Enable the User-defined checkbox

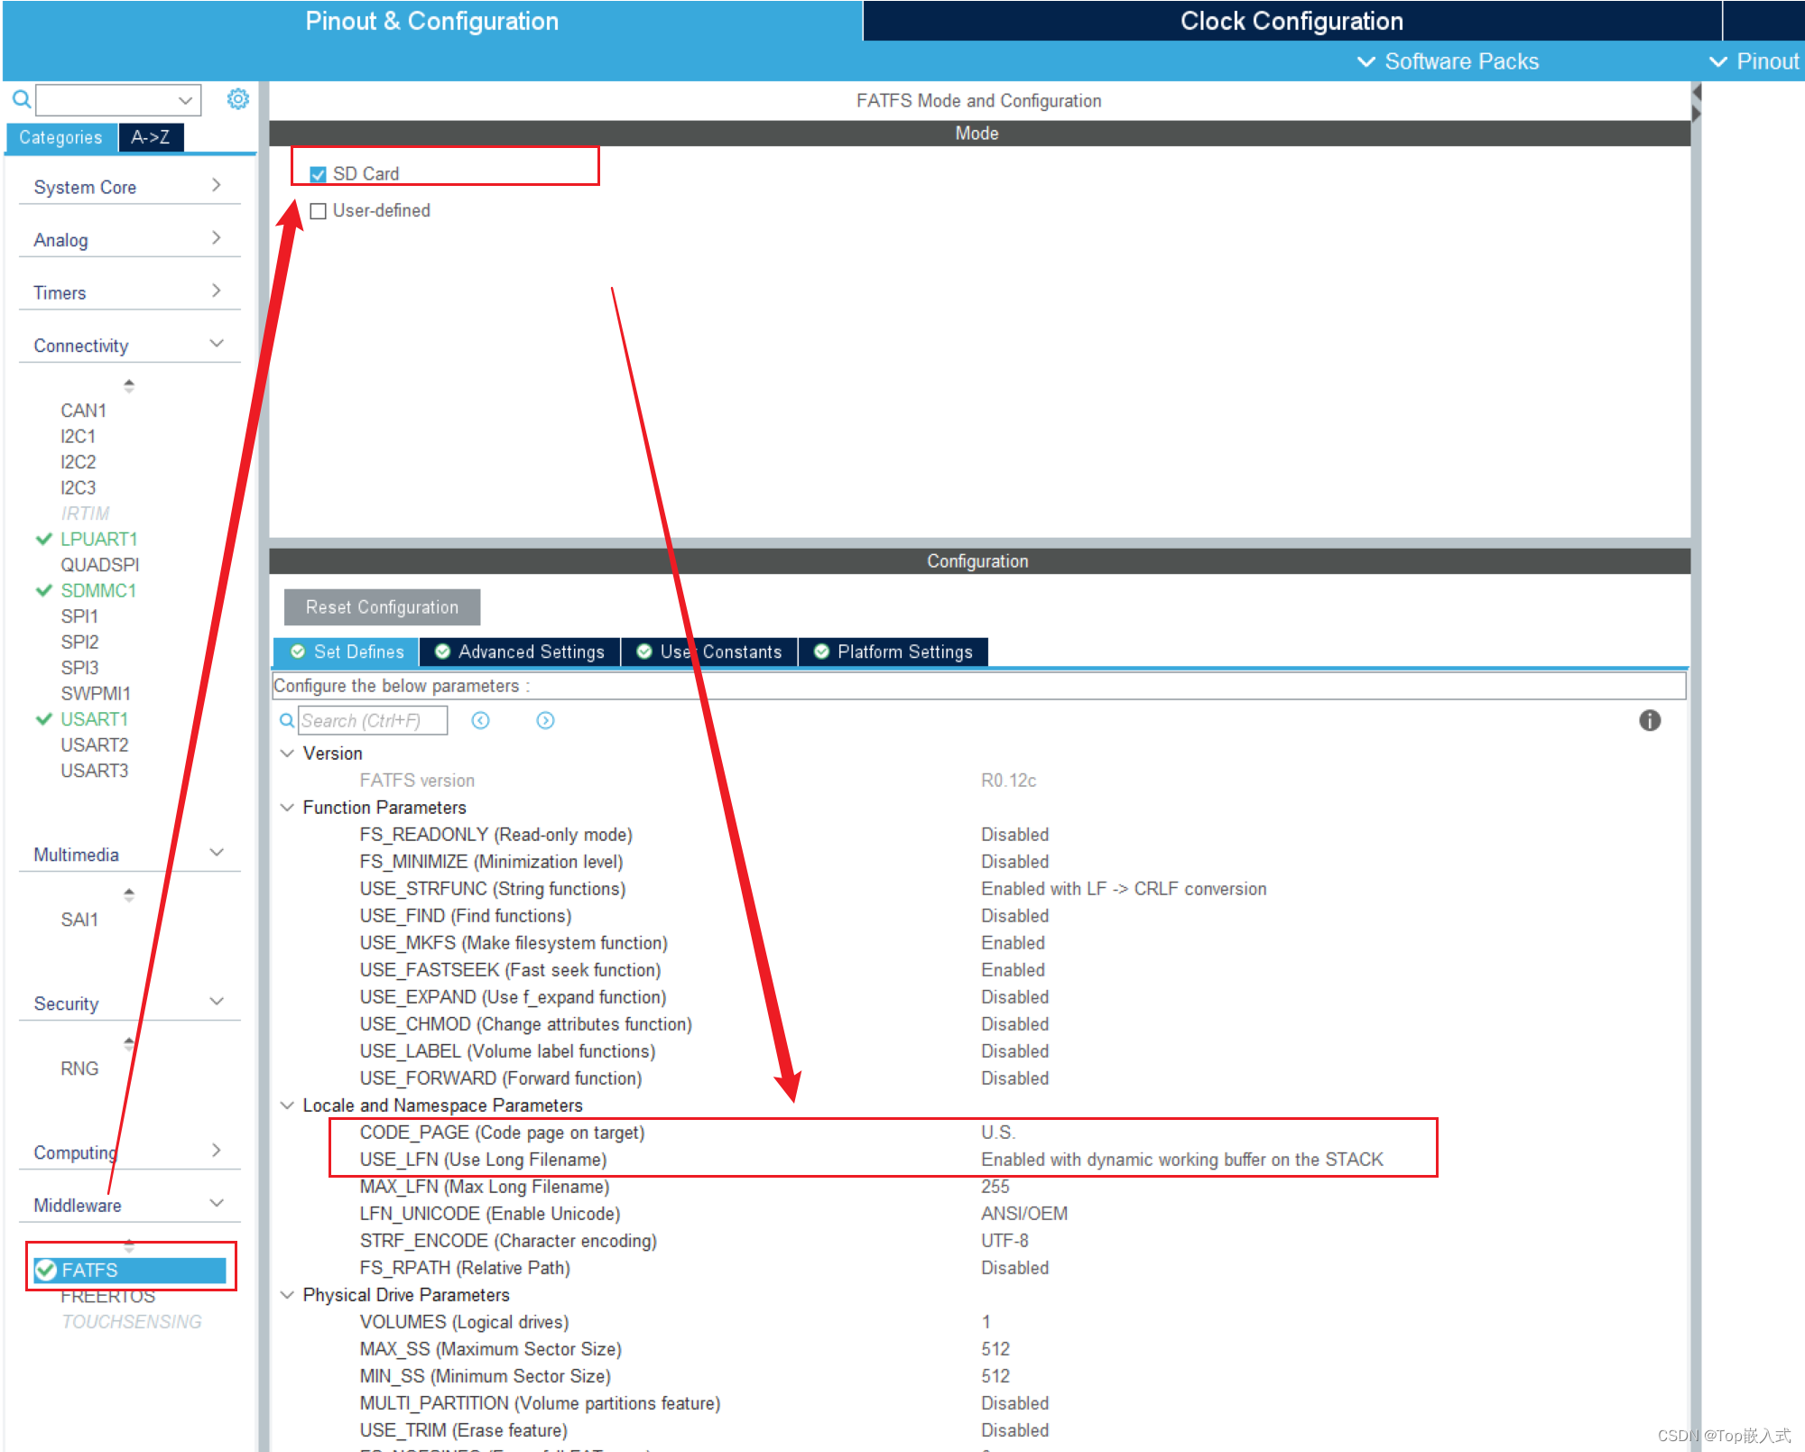[x=318, y=211]
